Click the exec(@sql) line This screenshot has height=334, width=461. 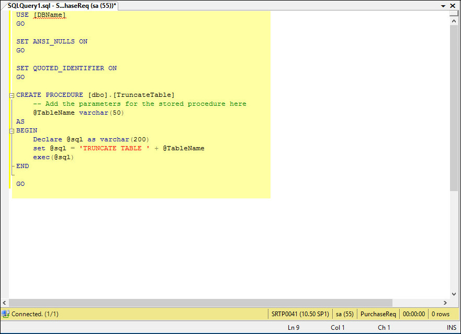pos(53,157)
